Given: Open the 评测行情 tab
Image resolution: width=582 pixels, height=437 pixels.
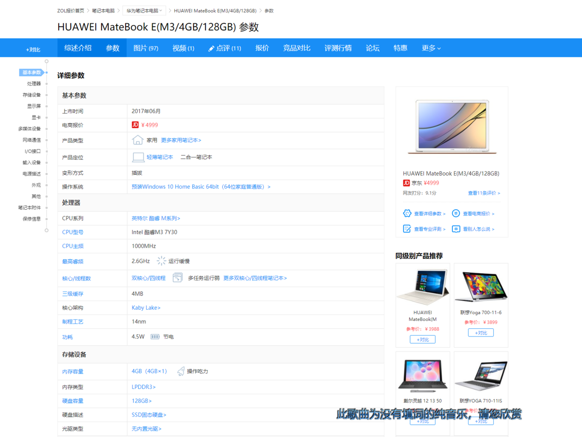Looking at the screenshot, I should [x=338, y=48].
